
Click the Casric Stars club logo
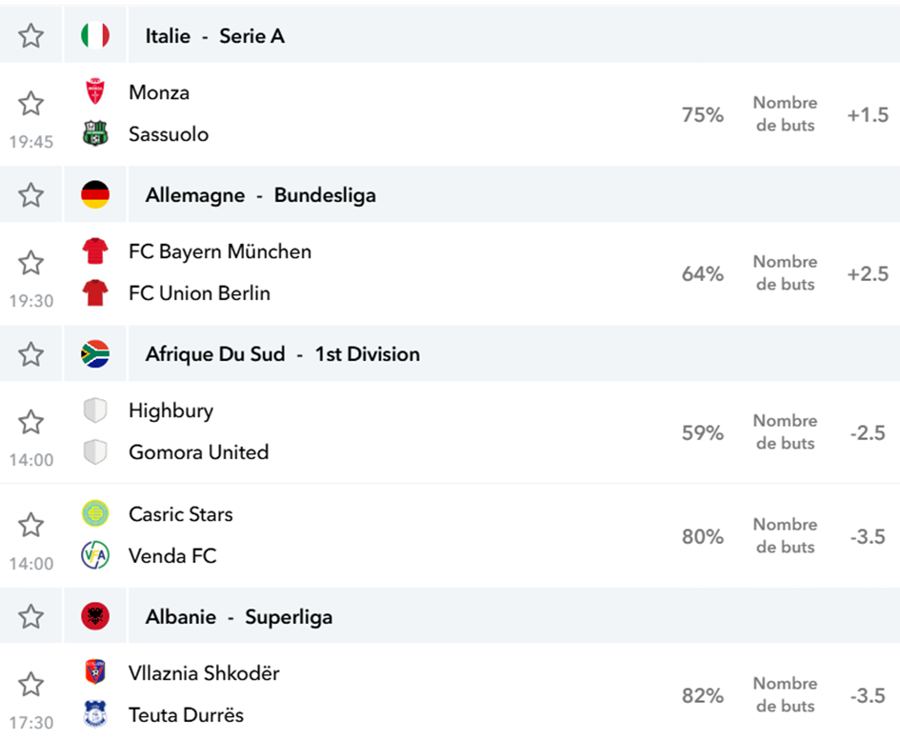pyautogui.click(x=95, y=513)
